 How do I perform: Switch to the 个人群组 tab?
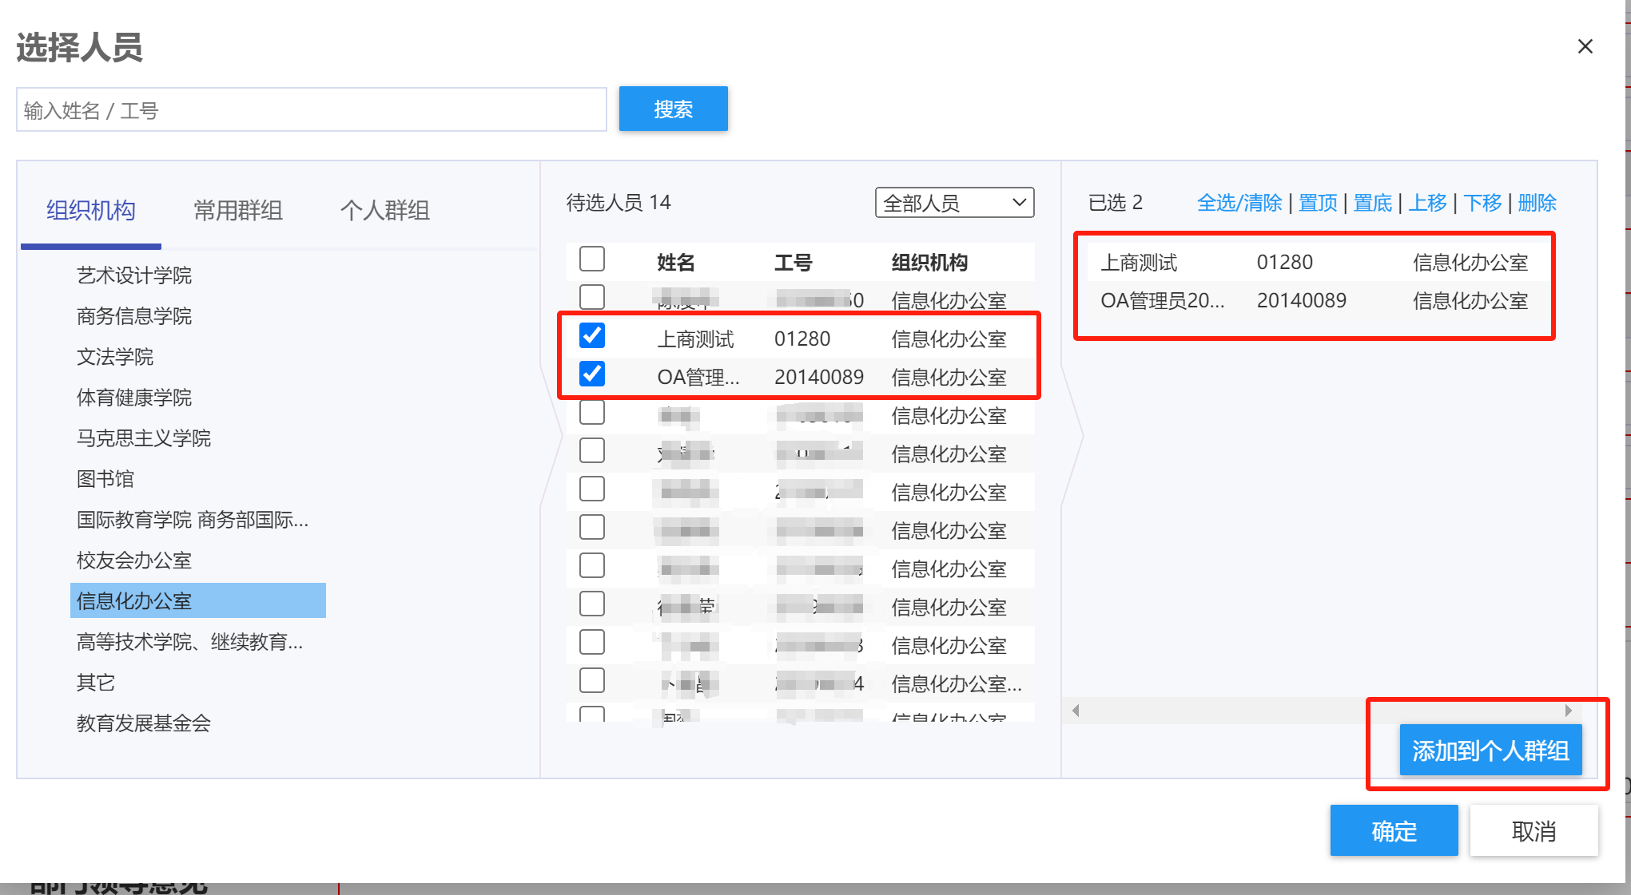pos(384,211)
